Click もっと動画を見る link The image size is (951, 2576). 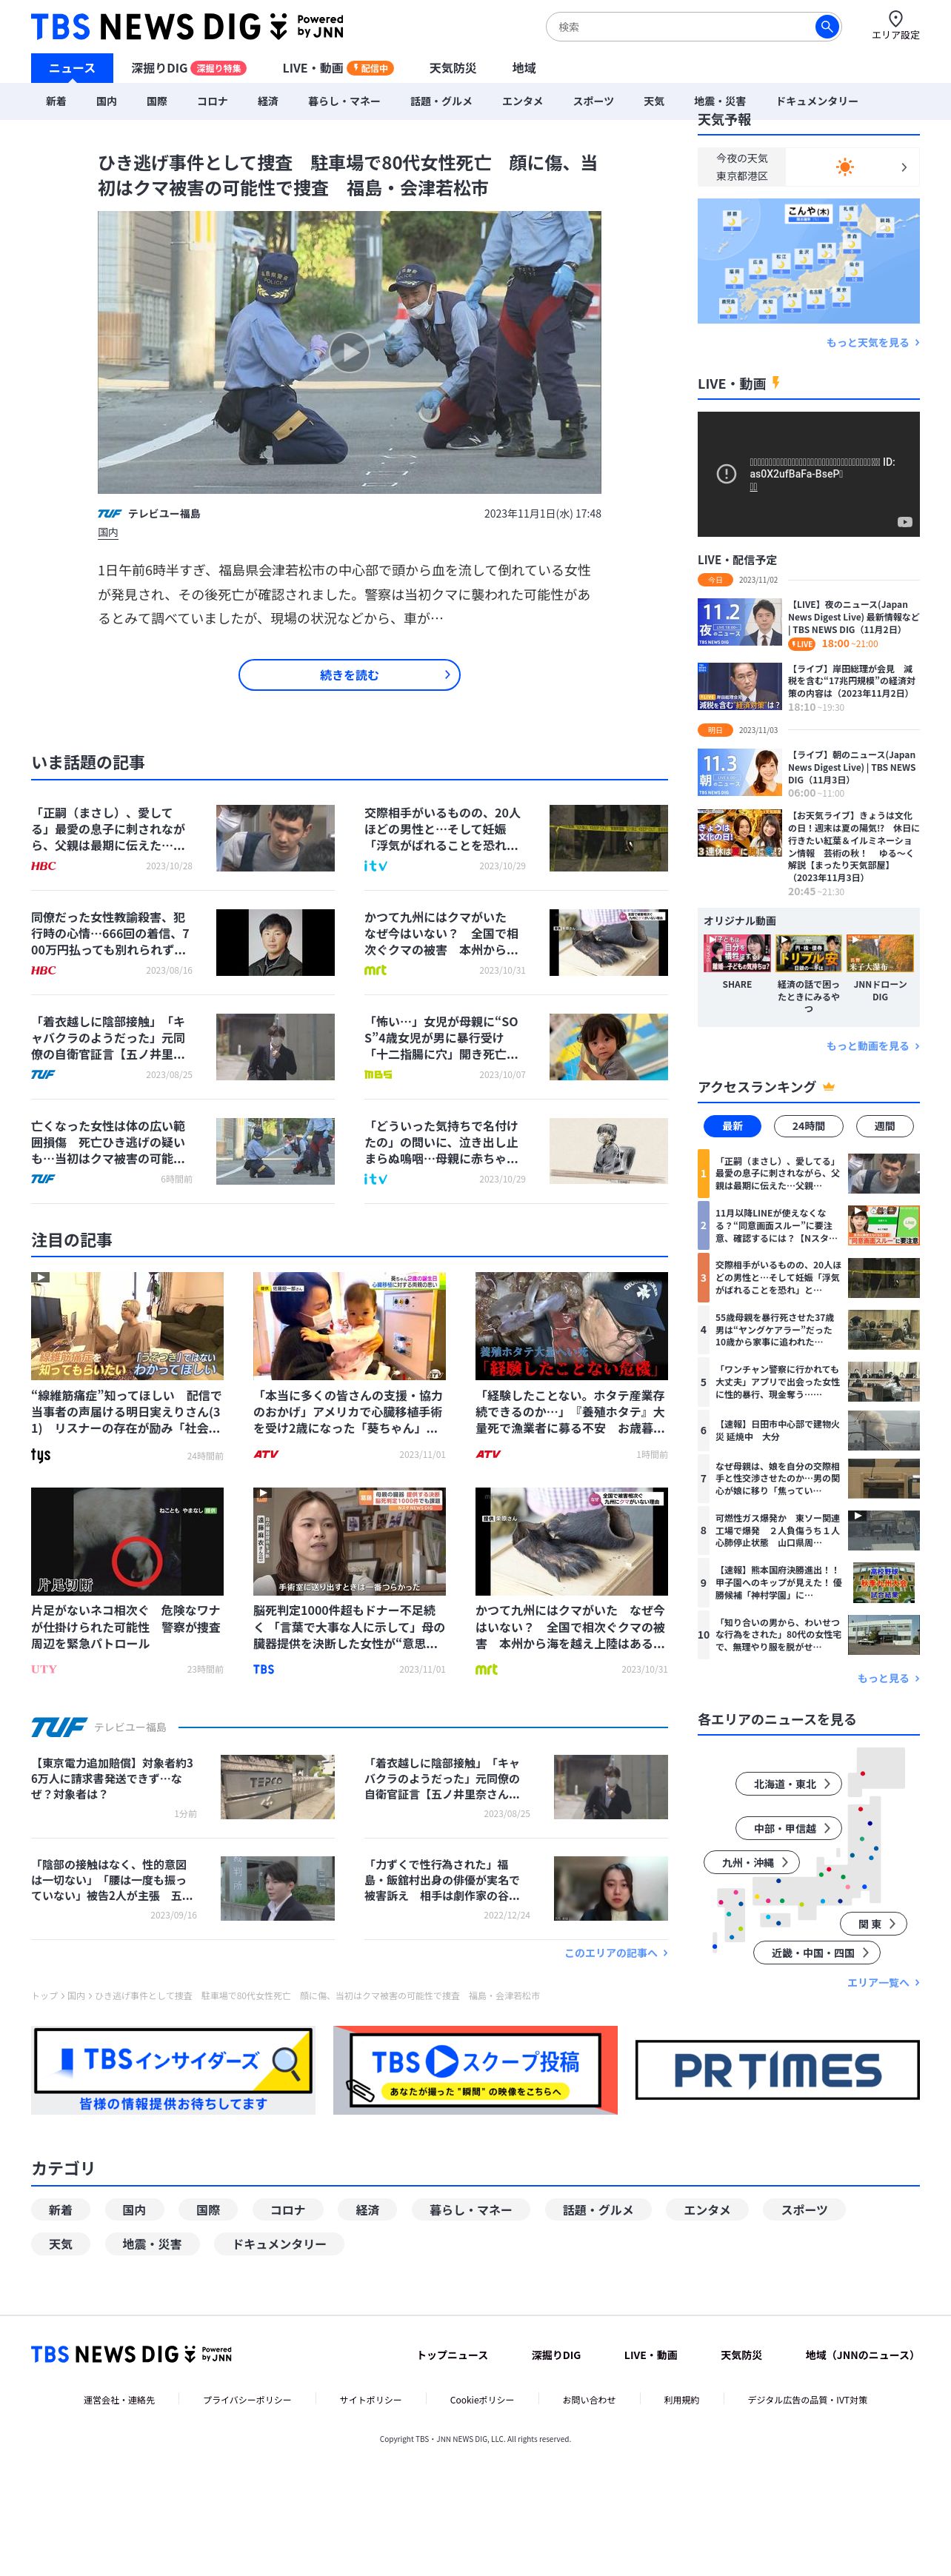[872, 1046]
